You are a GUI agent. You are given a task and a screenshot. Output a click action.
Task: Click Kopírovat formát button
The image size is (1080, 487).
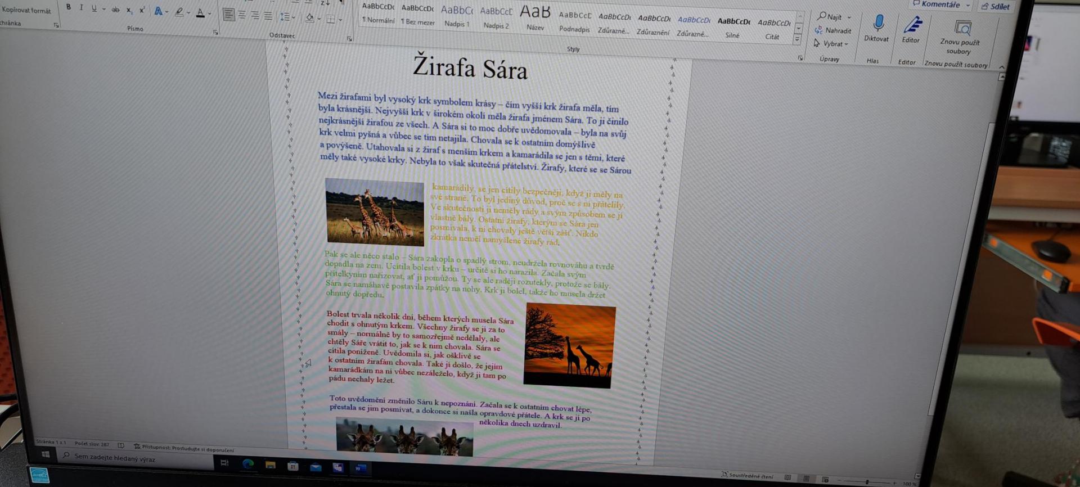[26, 10]
